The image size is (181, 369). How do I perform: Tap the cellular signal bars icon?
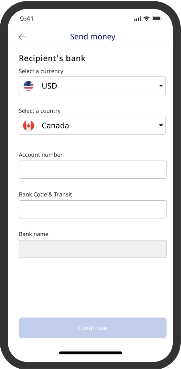(138, 19)
